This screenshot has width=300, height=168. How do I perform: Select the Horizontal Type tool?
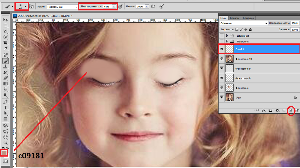5,107
